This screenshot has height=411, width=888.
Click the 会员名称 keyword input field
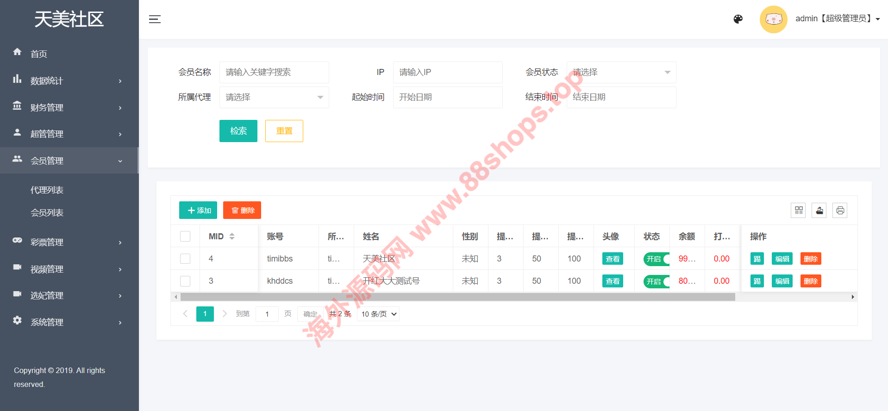tap(274, 72)
